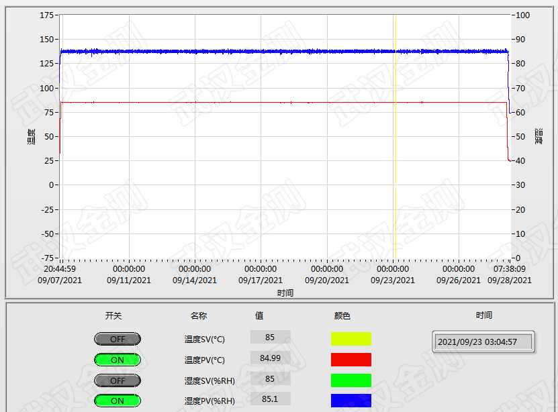Click the 84.99 temperature PV value field
This screenshot has height=412, width=558.
point(270,358)
